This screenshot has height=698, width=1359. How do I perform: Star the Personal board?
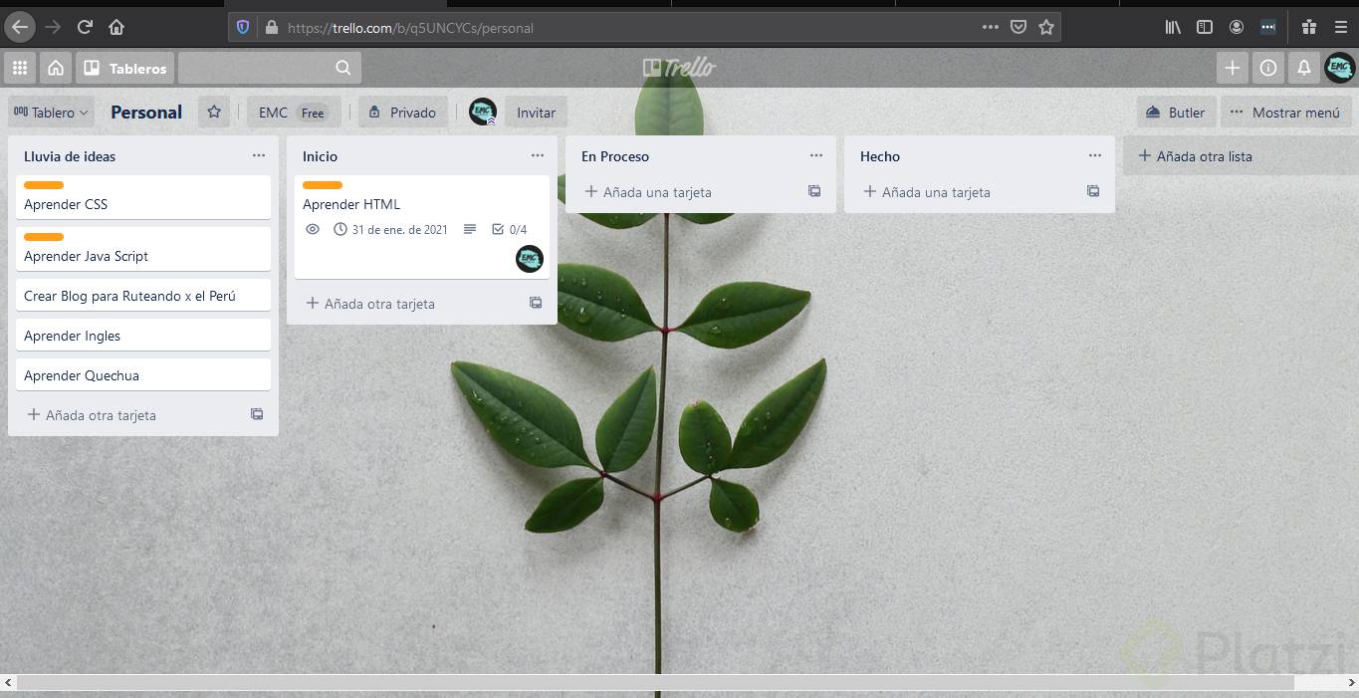coord(214,113)
